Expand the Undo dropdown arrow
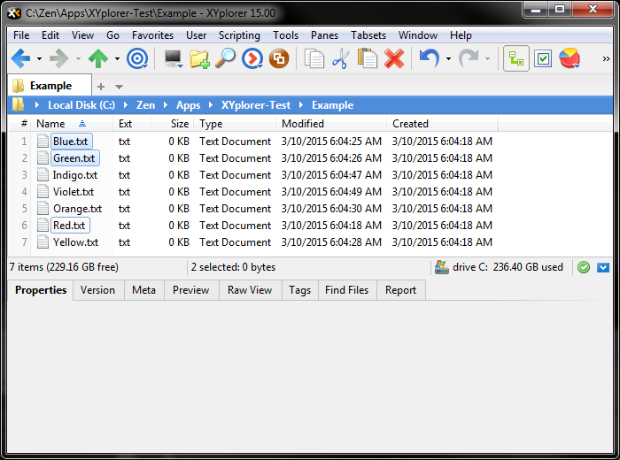This screenshot has width=620, height=460. [447, 59]
